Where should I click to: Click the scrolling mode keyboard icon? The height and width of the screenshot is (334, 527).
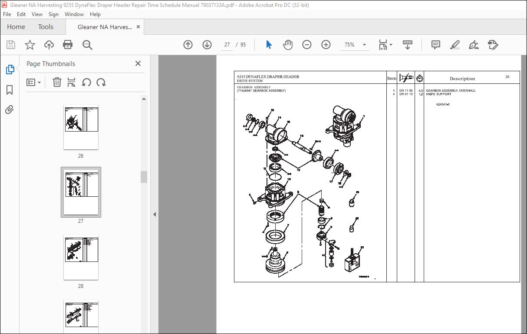pyautogui.click(x=407, y=45)
